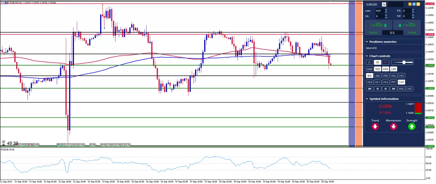Toggle the LDR button
The height and width of the screenshot is (184, 436).
click(x=393, y=69)
